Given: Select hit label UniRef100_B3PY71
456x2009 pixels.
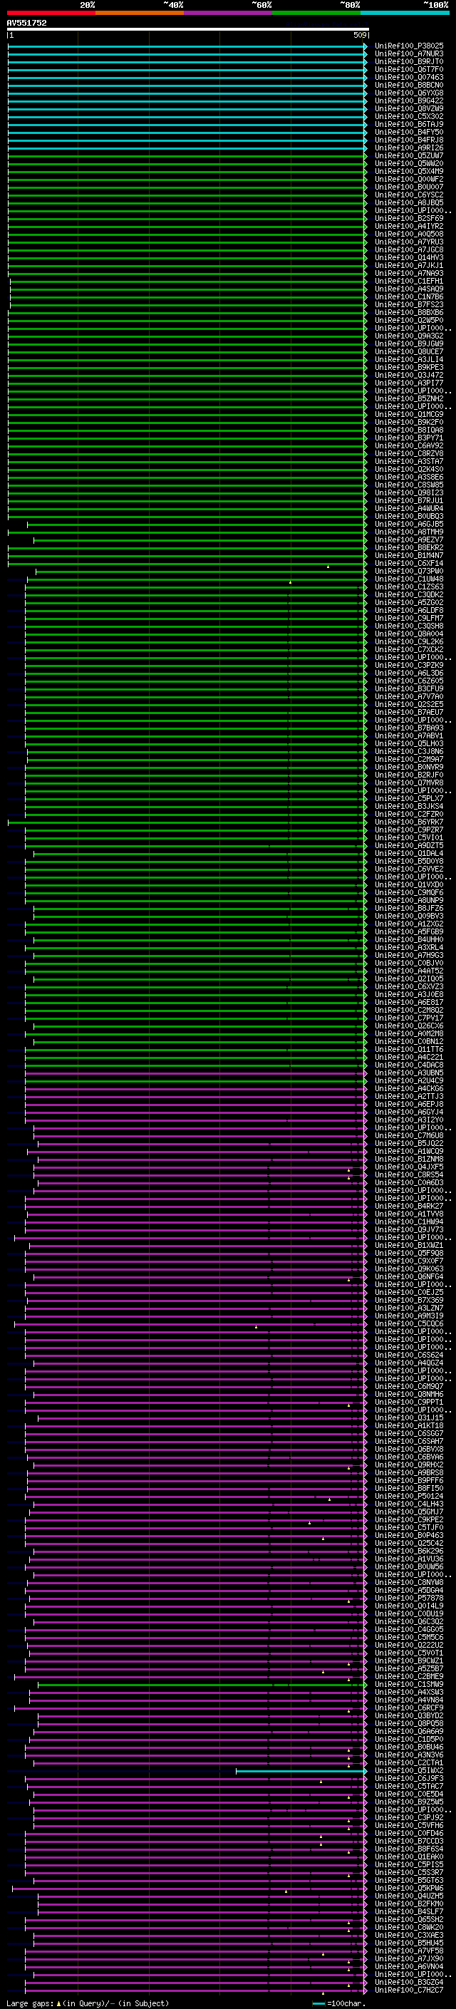Looking at the screenshot, I should pyautogui.click(x=409, y=438).
